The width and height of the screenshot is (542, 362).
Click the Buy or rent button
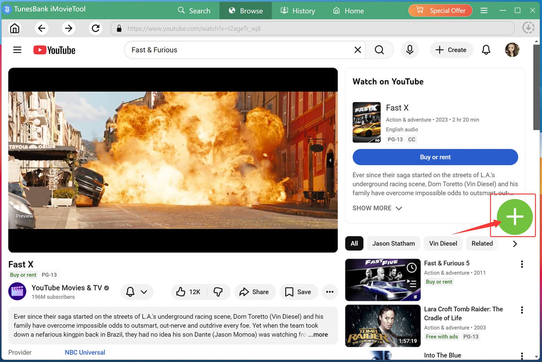[435, 157]
